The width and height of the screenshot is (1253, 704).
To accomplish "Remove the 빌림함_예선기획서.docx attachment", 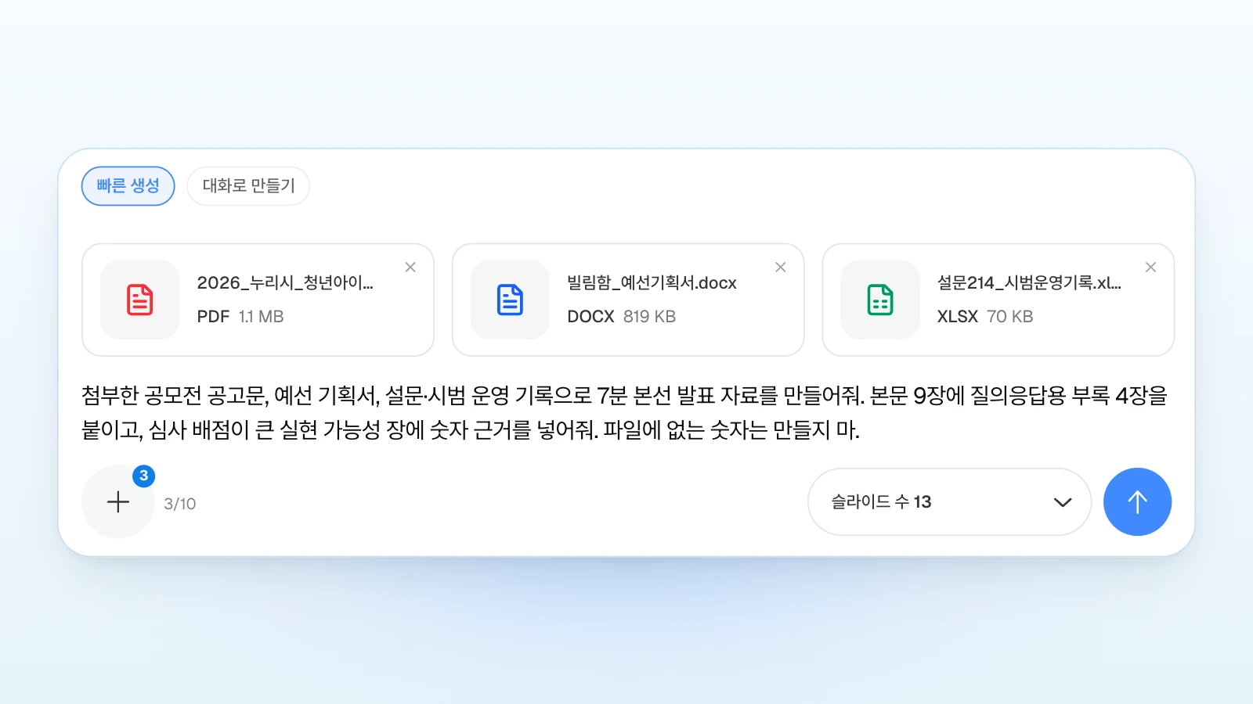I will click(x=781, y=268).
